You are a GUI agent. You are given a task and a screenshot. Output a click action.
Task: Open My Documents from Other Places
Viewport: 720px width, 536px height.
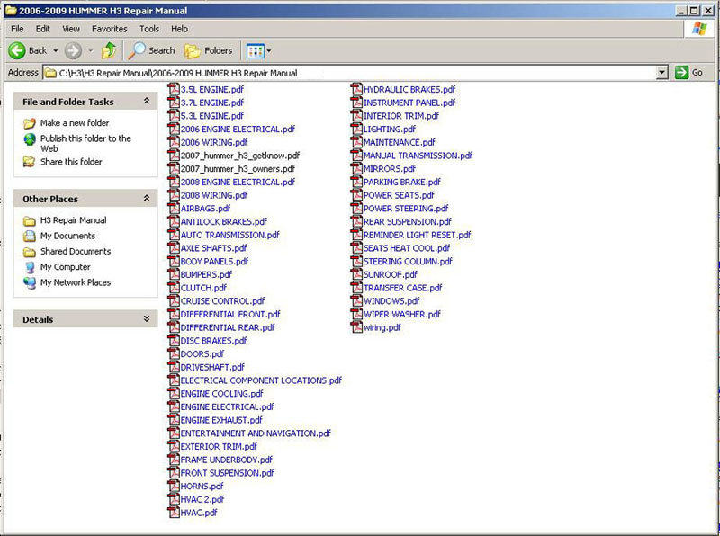68,236
